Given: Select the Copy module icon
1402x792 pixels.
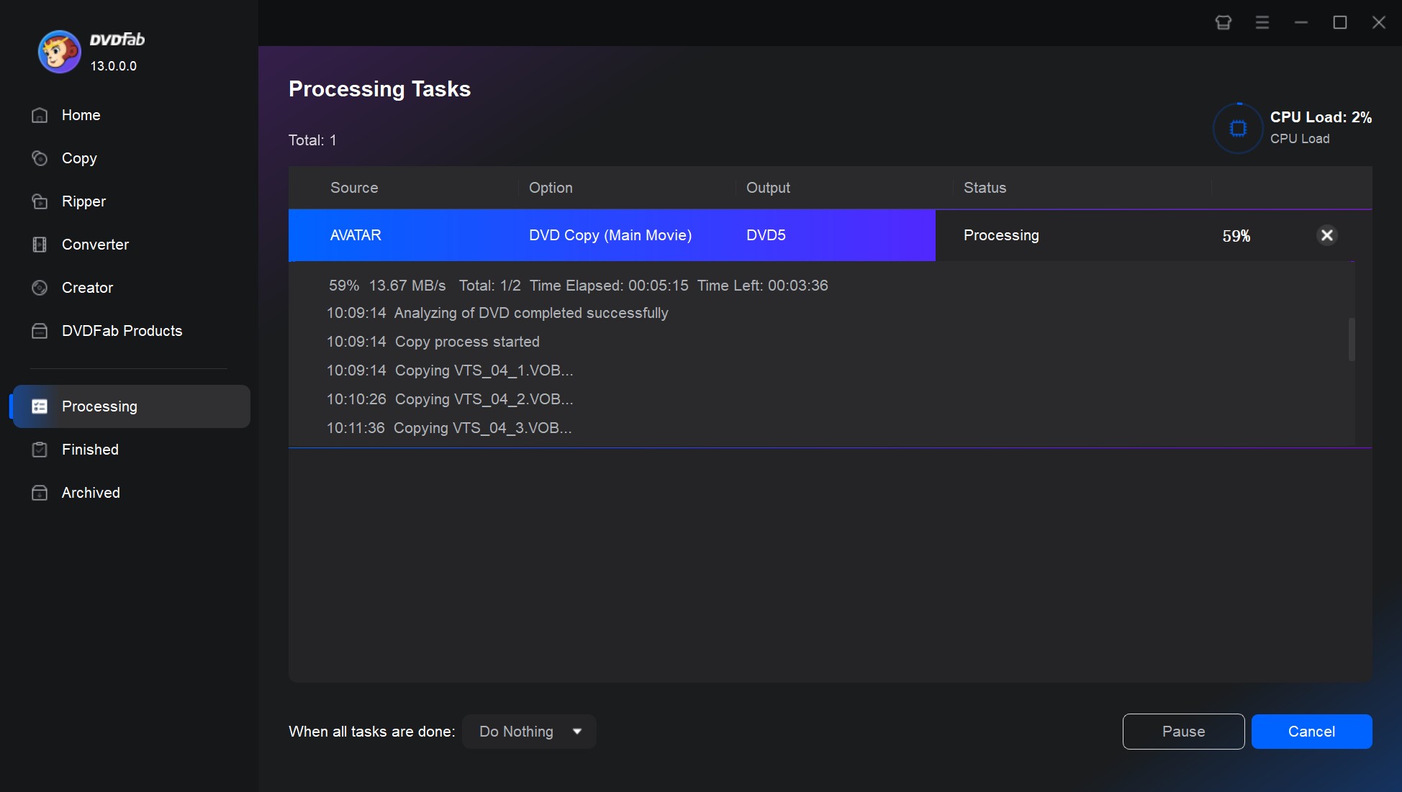Looking at the screenshot, I should (x=39, y=157).
